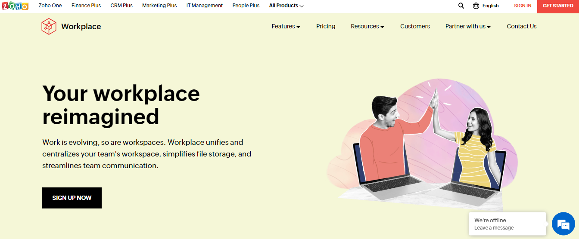Click the Workplace cube logo icon

point(49,26)
